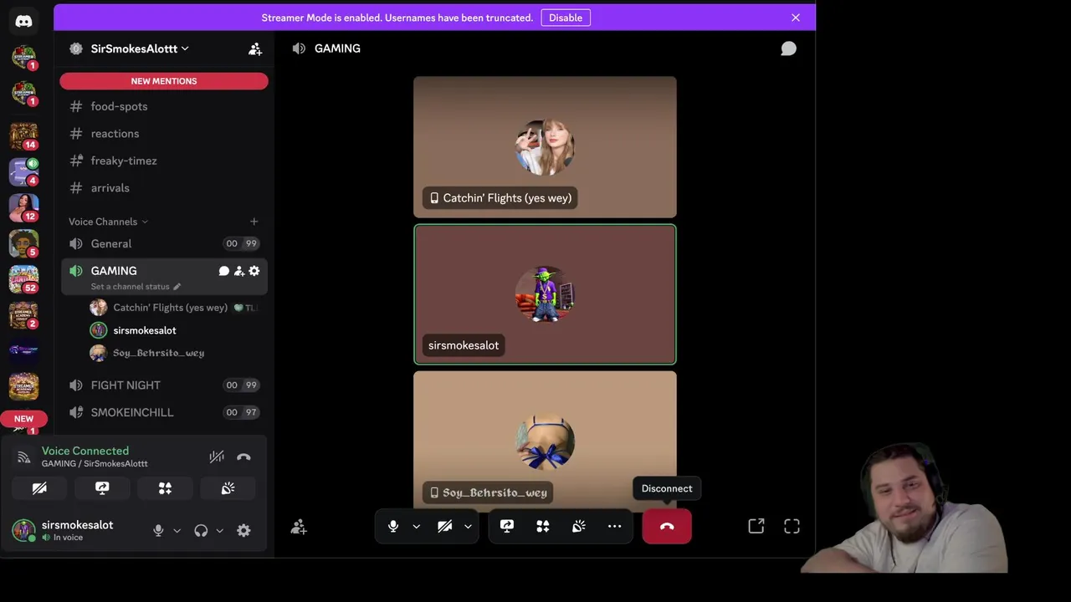
Task: Pop out the call window
Action: pos(756,526)
